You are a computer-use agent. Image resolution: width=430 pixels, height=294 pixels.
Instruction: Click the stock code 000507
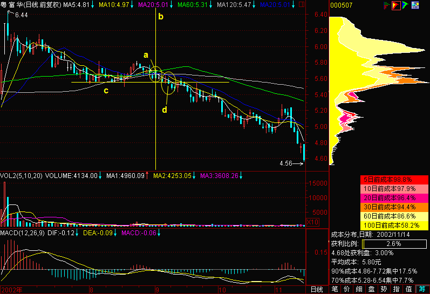(341, 5)
